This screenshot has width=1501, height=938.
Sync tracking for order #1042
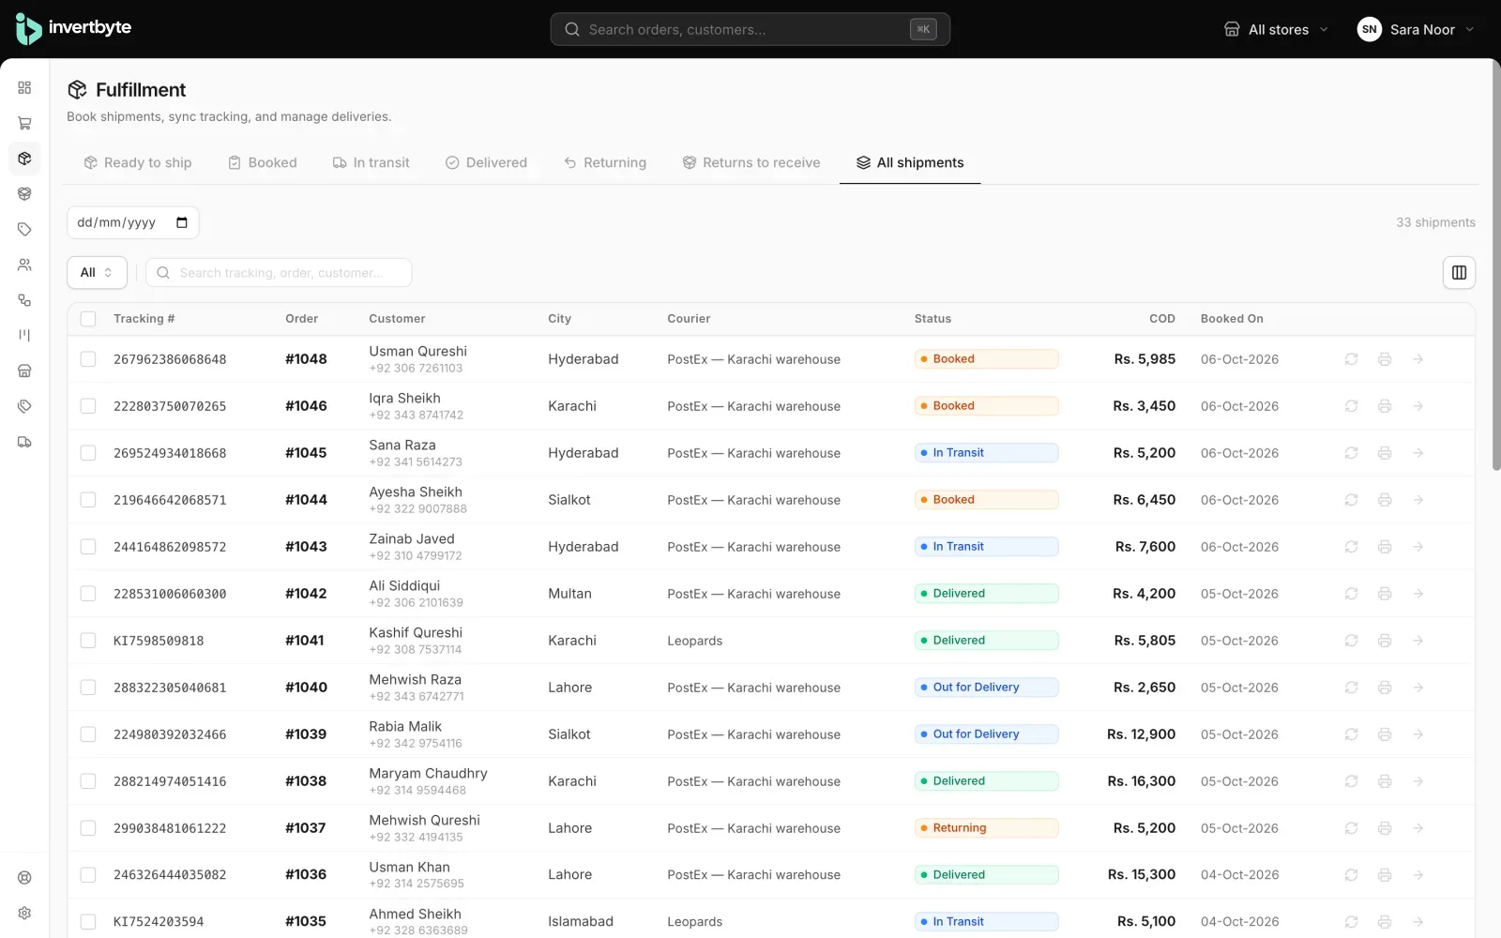[x=1351, y=594]
